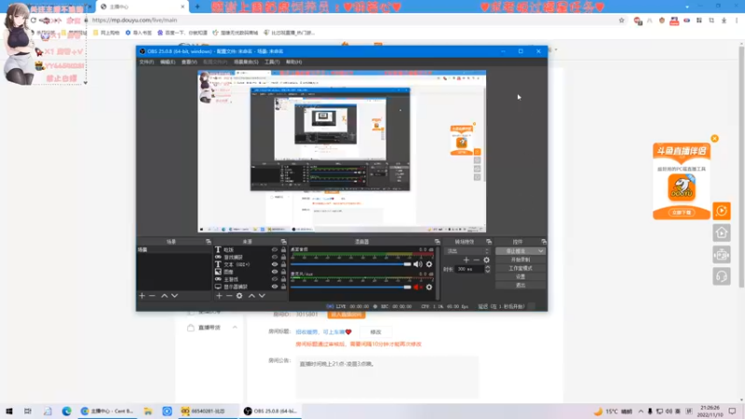Toggle visibility of 文本 (GDI+) source
The height and width of the screenshot is (419, 745).
275,264
